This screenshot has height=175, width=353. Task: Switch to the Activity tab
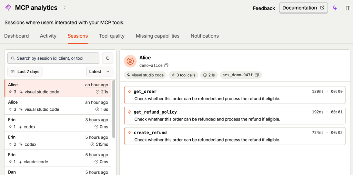coord(48,36)
